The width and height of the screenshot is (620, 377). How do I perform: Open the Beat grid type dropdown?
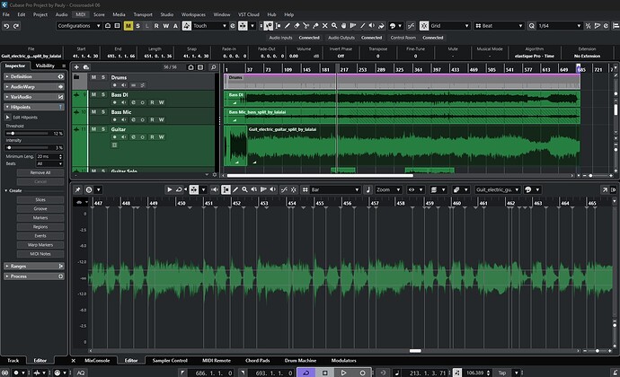[x=499, y=26]
